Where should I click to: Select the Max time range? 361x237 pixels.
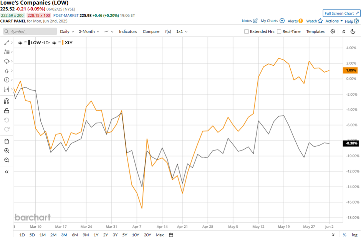tap(160, 235)
